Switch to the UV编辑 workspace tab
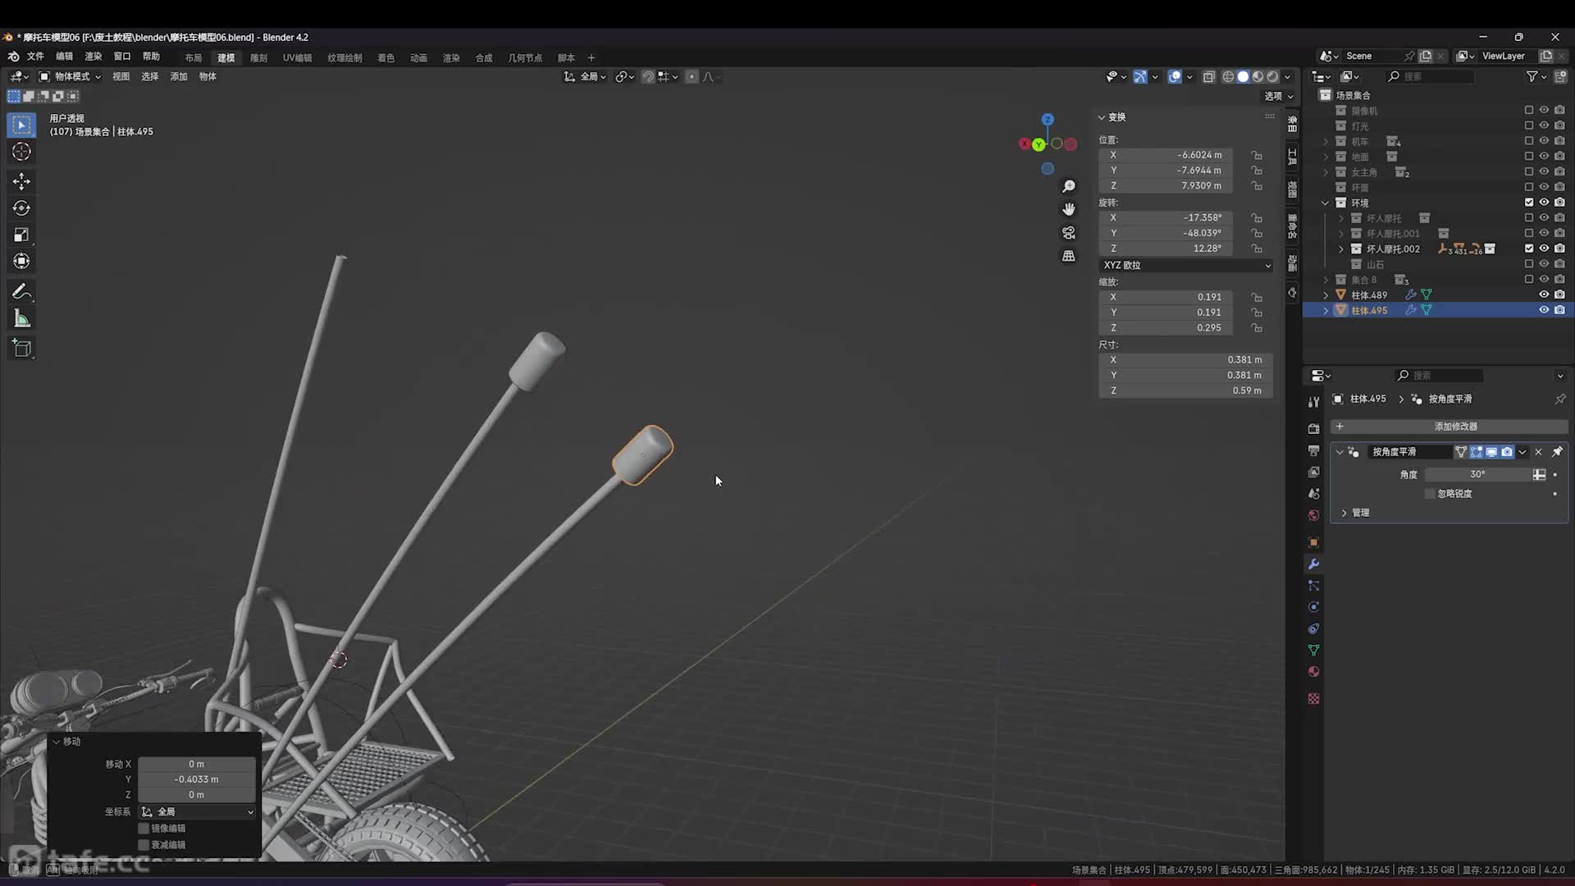The height and width of the screenshot is (886, 1575). pos(297,58)
